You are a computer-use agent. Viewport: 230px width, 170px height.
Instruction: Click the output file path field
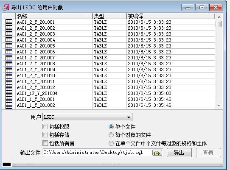tap(97, 153)
